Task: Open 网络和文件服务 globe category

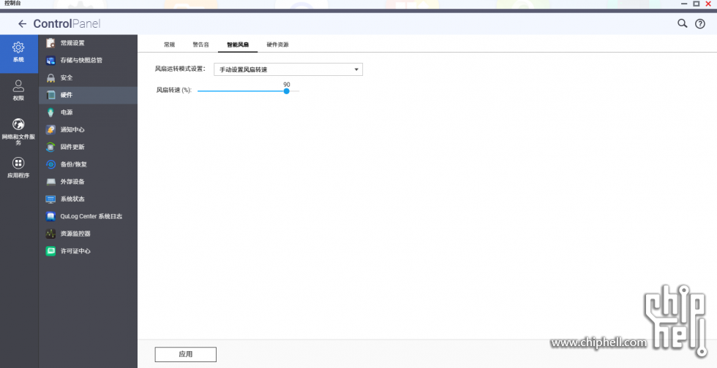Action: [19, 131]
